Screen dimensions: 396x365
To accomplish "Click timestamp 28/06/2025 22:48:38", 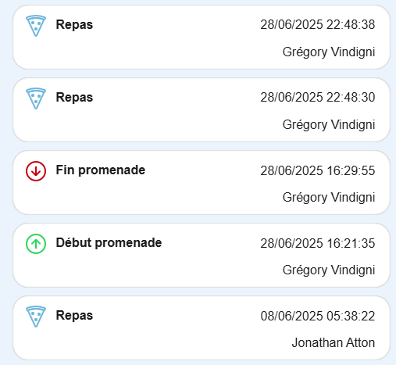I will point(318,25).
